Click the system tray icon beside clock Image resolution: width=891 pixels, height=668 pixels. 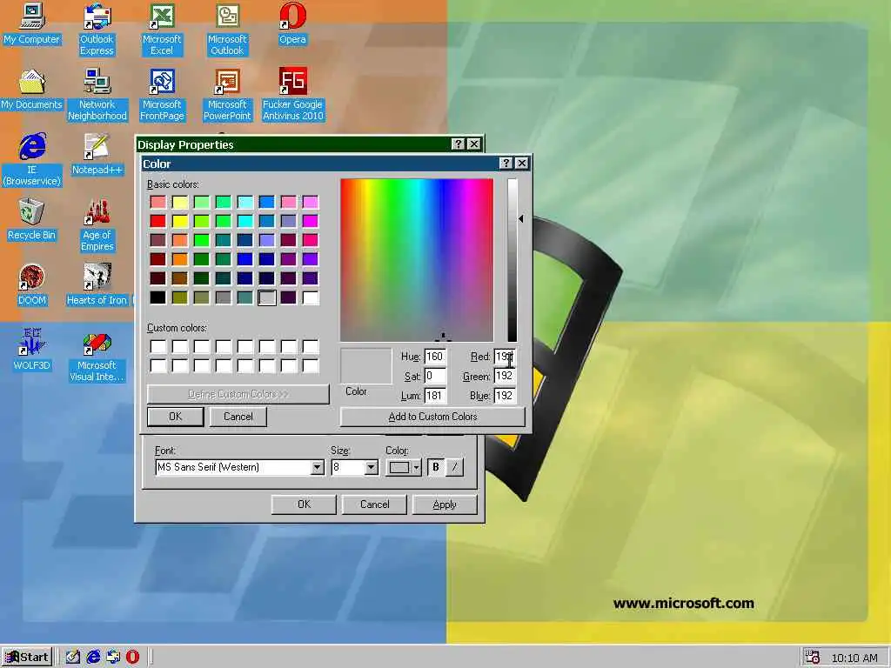[x=813, y=658]
